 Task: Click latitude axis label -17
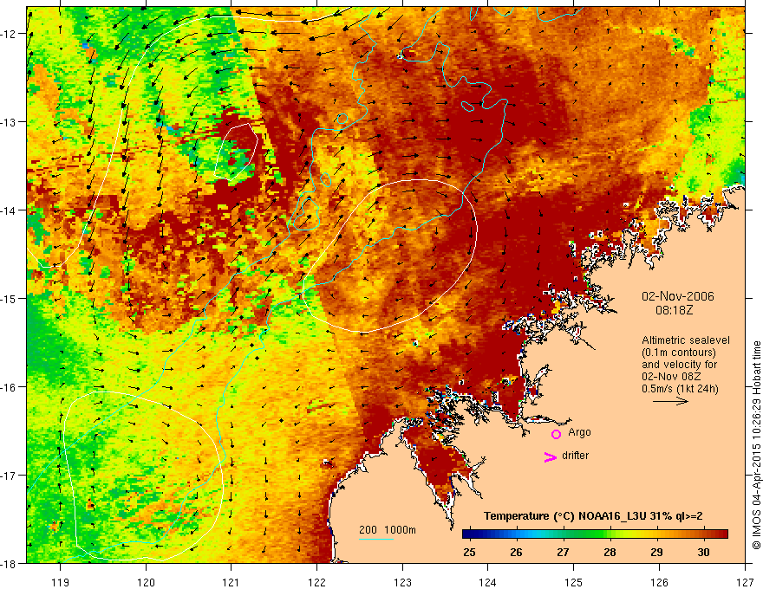coord(9,476)
